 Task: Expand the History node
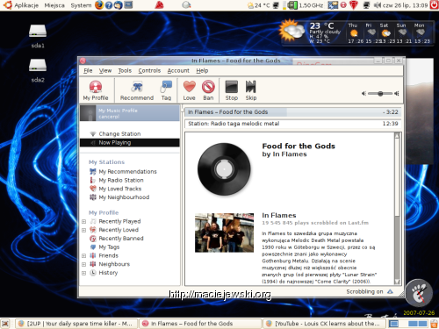tap(83, 273)
